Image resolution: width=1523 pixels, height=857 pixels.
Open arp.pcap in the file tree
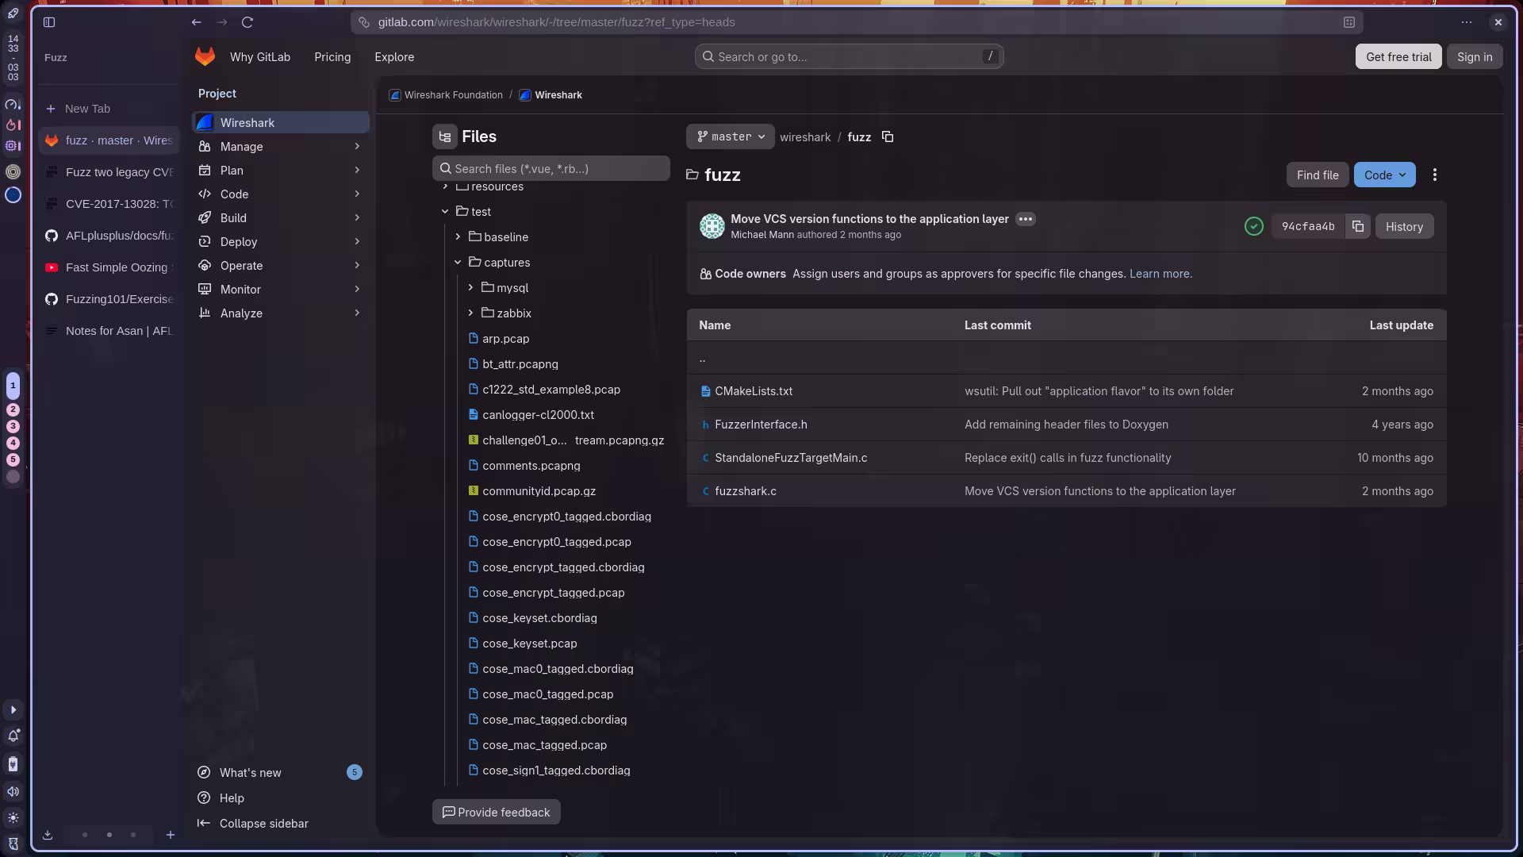click(505, 339)
